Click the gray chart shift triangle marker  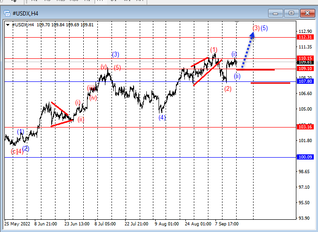237,23
